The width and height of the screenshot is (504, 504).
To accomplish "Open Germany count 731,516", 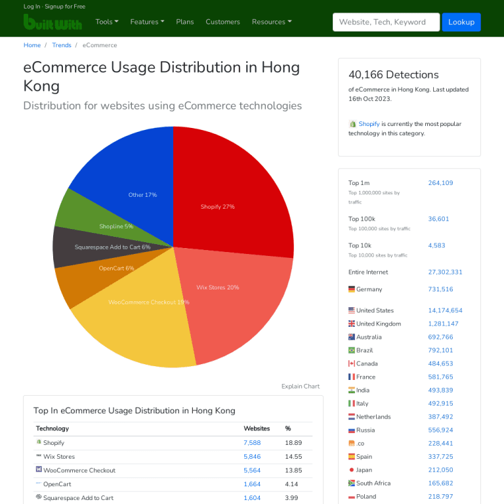I will [x=440, y=289].
